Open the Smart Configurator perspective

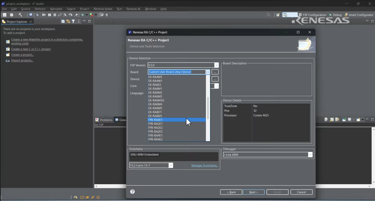click(x=359, y=15)
